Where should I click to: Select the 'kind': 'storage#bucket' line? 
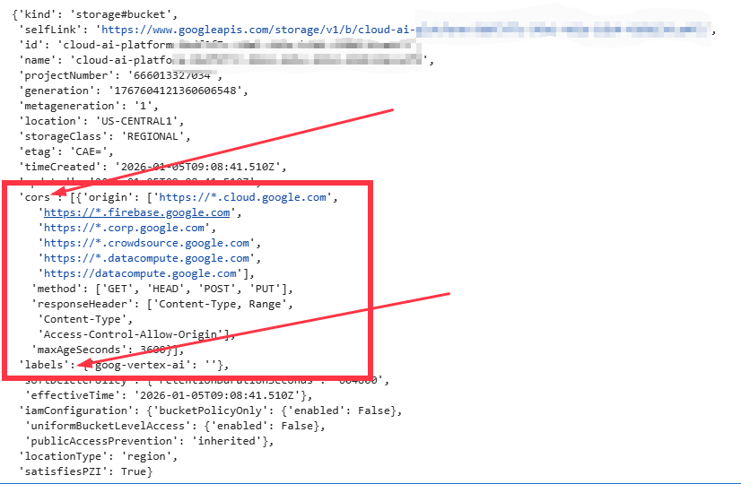(94, 14)
